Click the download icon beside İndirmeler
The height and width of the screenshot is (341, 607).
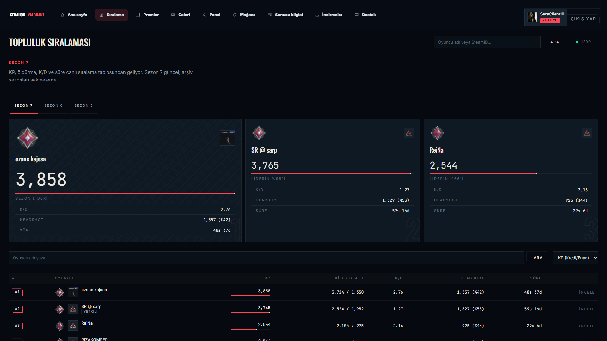(317, 15)
